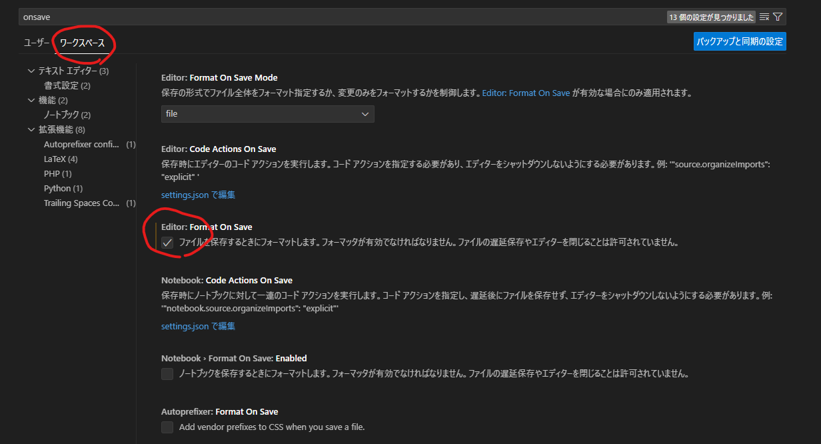Enable Autoprefixer Format On Save checkbox
This screenshot has height=444, width=821.
[167, 427]
